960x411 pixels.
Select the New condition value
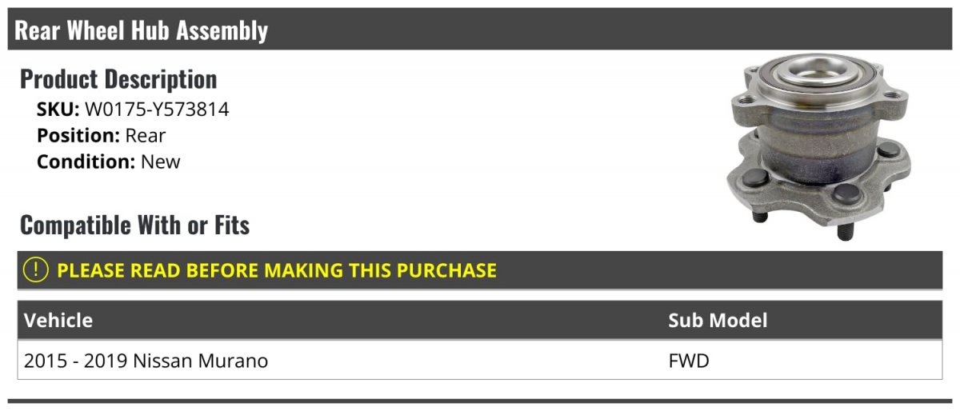point(161,162)
